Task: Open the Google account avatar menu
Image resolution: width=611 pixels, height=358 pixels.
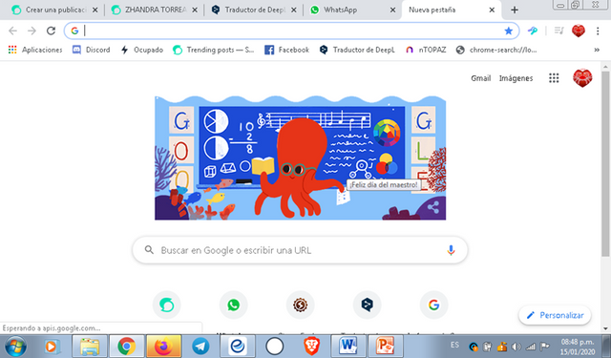Action: (582, 78)
